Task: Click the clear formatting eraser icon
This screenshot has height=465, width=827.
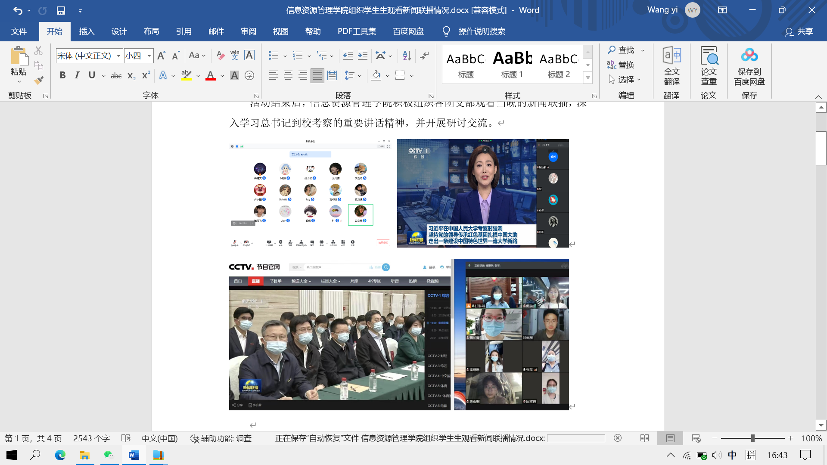Action: pos(220,56)
